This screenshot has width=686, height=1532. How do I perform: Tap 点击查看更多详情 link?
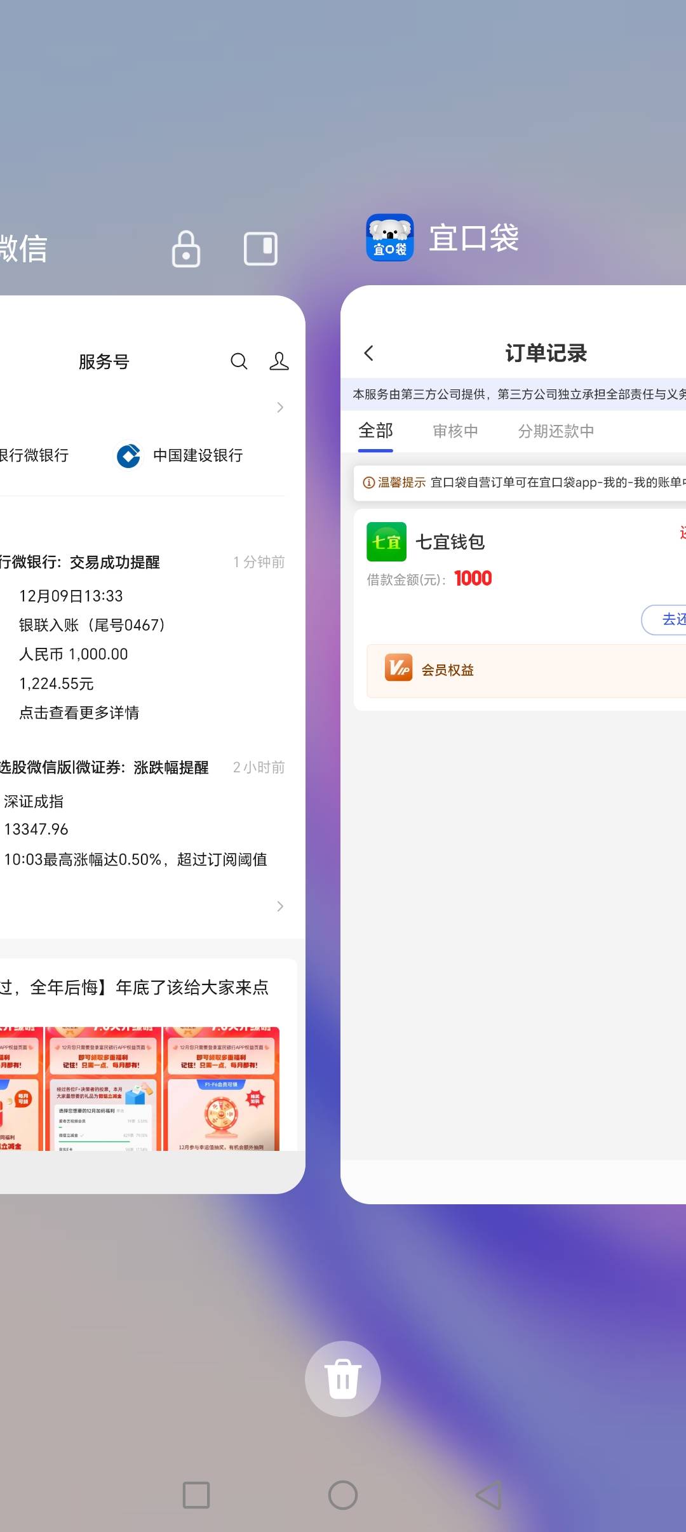(79, 713)
